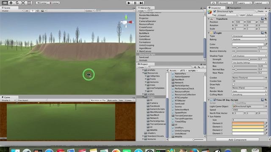Image resolution: width=271 pixels, height=152 pixels.
Task: Click the scene orientation gizmo
Action: click(126, 22)
